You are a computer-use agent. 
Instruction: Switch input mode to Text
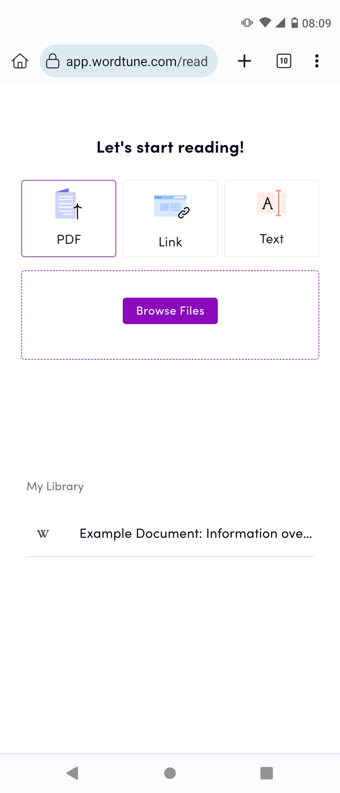272,218
